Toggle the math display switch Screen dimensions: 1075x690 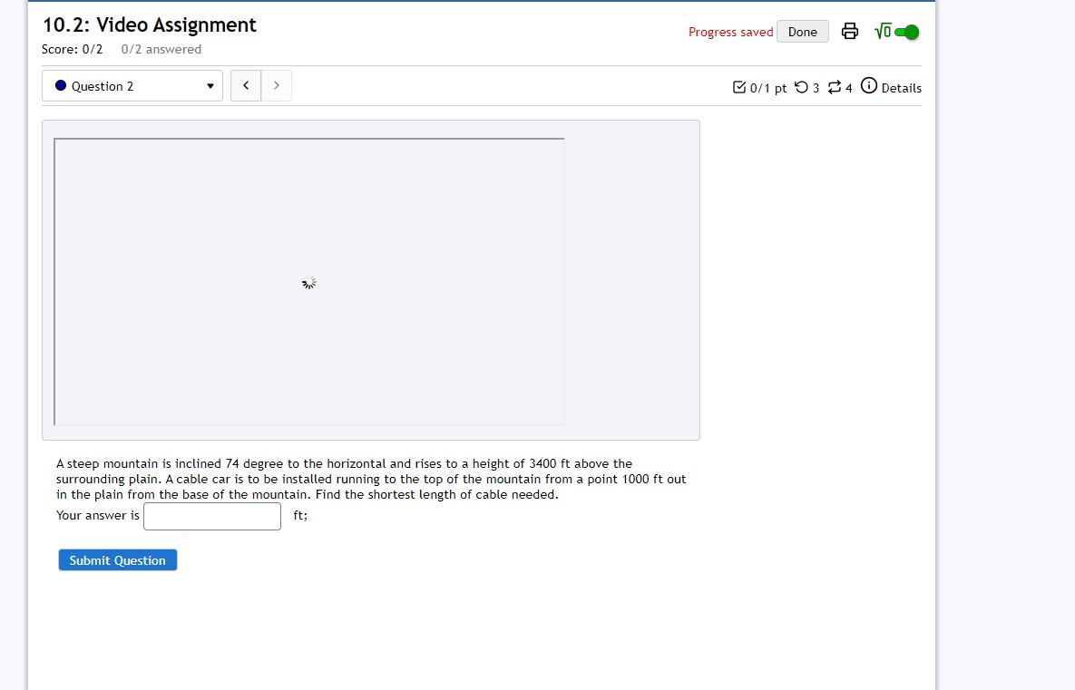coord(907,33)
